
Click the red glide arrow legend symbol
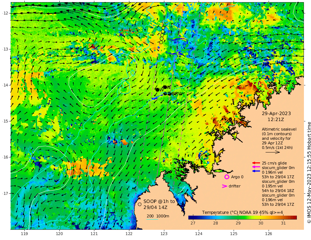[256, 163]
